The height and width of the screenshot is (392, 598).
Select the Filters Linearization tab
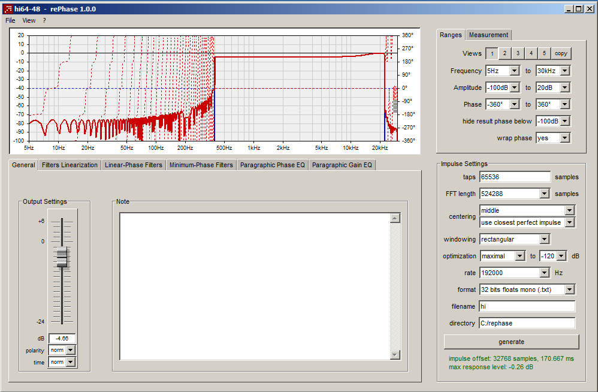pyautogui.click(x=70, y=165)
